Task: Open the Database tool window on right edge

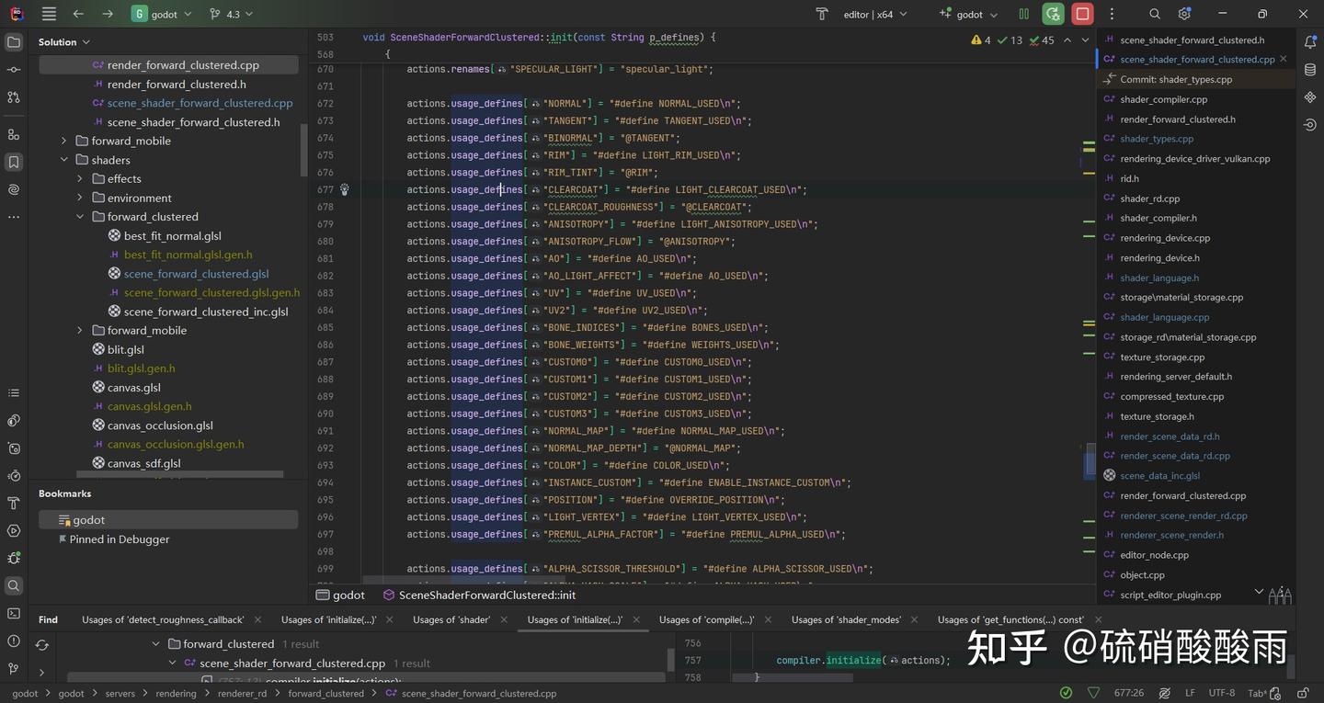Action: (x=1311, y=68)
